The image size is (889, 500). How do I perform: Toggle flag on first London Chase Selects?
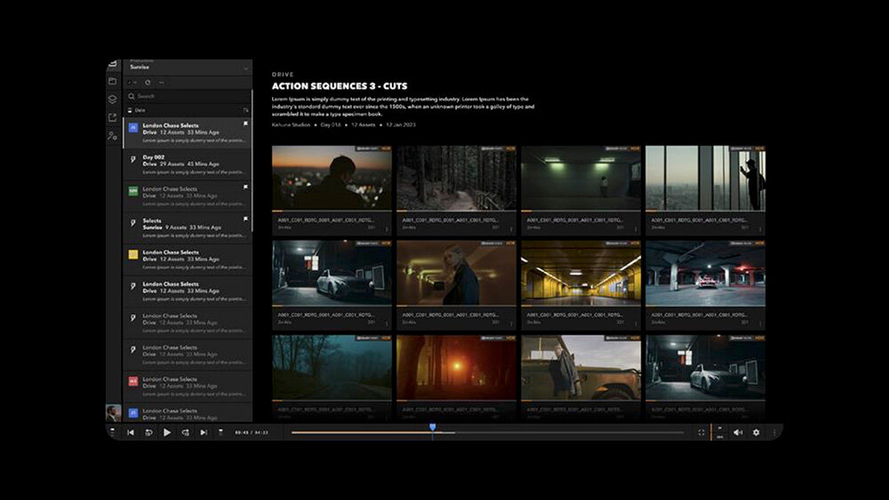click(x=244, y=125)
